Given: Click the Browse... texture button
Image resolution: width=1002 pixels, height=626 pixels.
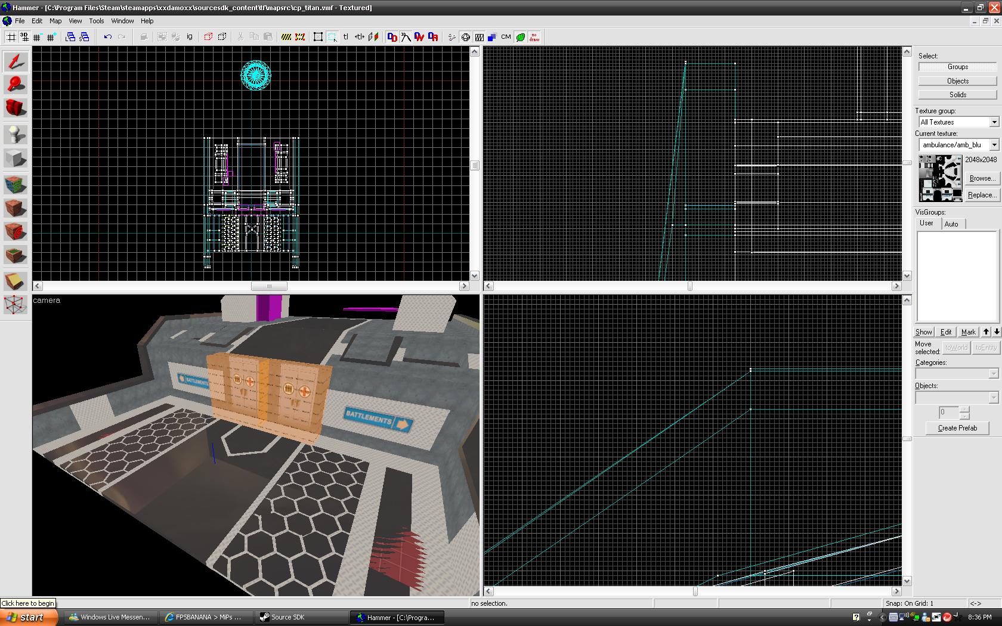Looking at the screenshot, I should (x=981, y=178).
